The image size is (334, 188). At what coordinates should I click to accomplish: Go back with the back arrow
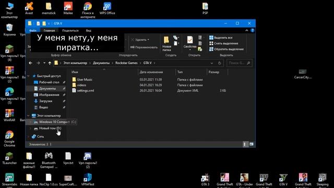[x=30, y=63]
